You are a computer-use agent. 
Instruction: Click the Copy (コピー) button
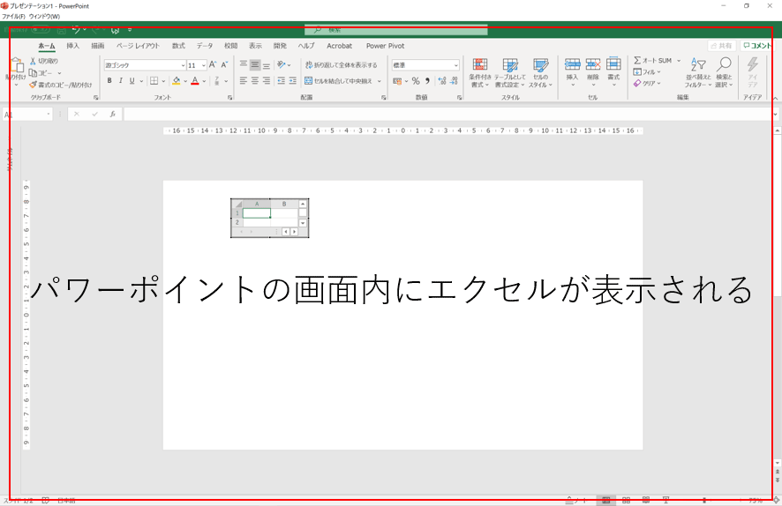[x=41, y=72]
